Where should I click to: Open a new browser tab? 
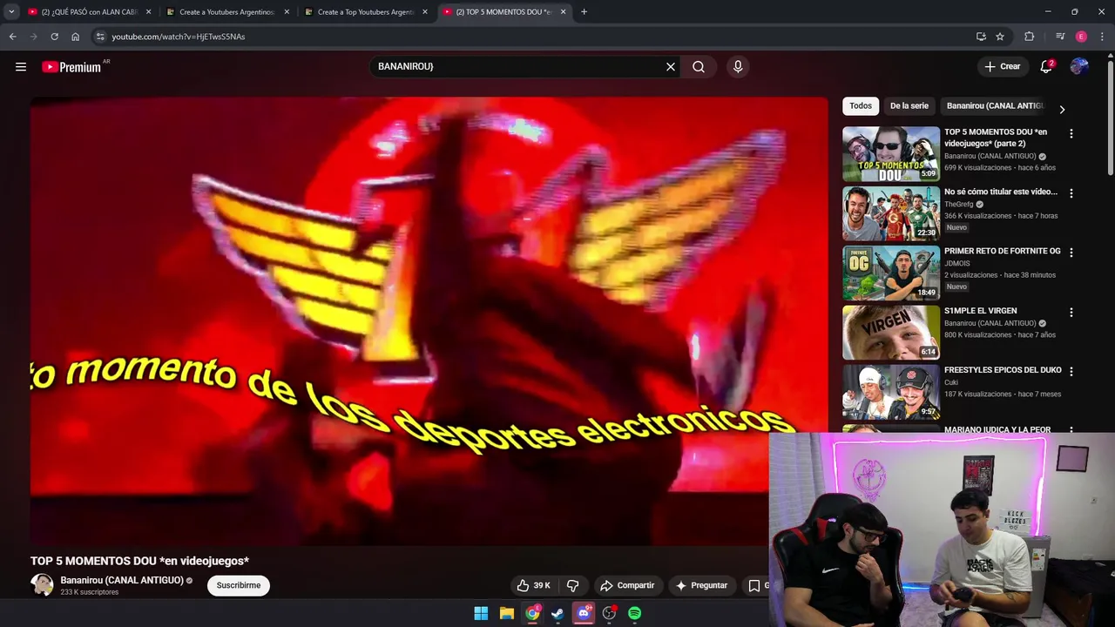click(x=584, y=12)
